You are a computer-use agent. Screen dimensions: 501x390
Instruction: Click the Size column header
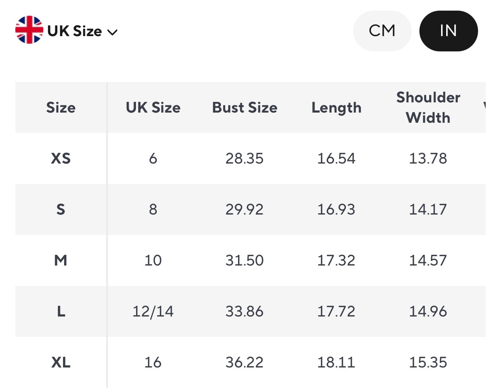tap(61, 107)
